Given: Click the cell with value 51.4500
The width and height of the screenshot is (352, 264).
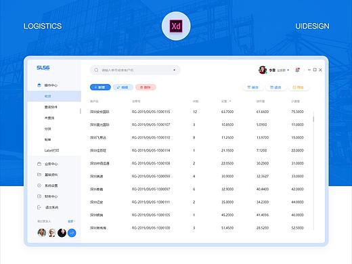Looking at the screenshot, I should tap(227, 228).
